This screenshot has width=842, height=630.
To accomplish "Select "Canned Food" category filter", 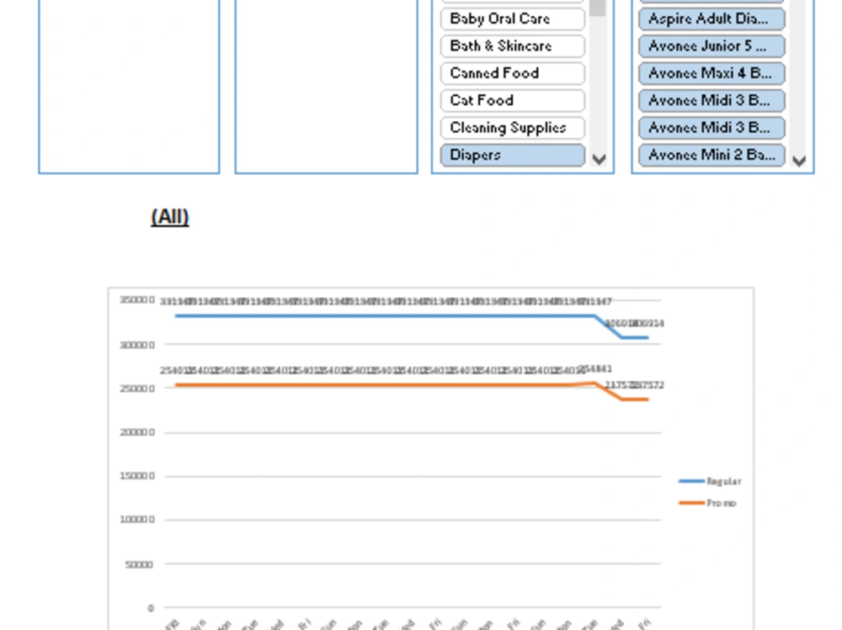I will (x=510, y=73).
